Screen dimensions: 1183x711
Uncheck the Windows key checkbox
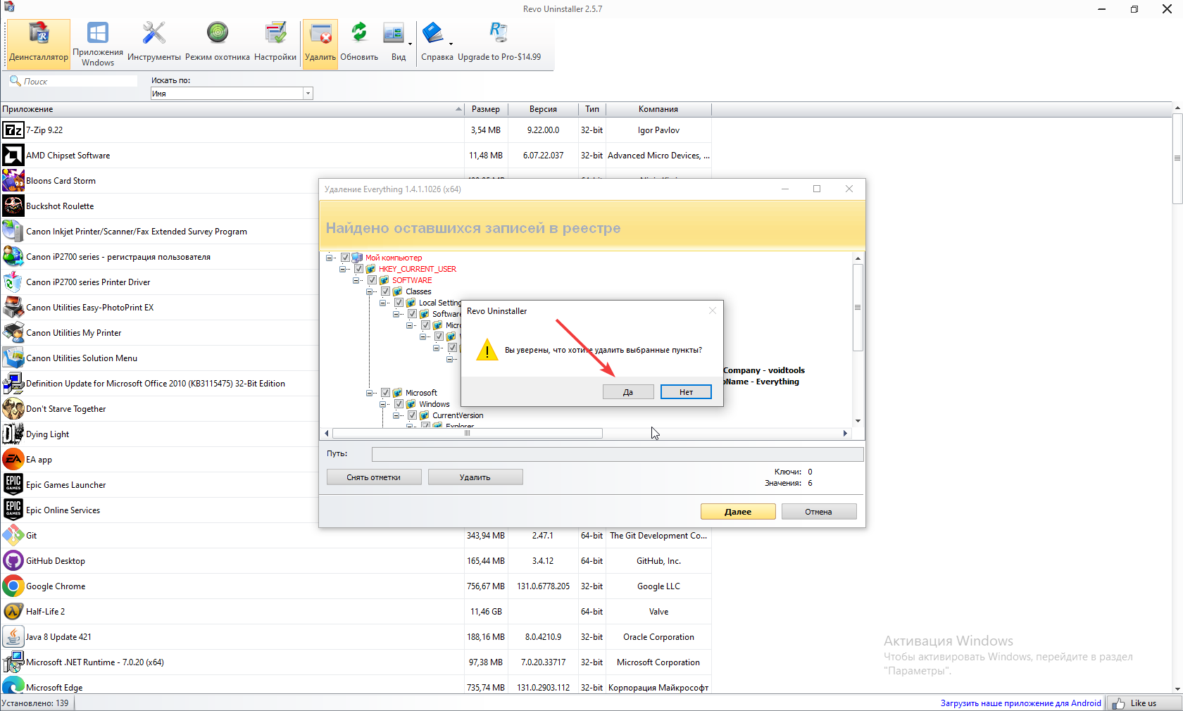[399, 404]
